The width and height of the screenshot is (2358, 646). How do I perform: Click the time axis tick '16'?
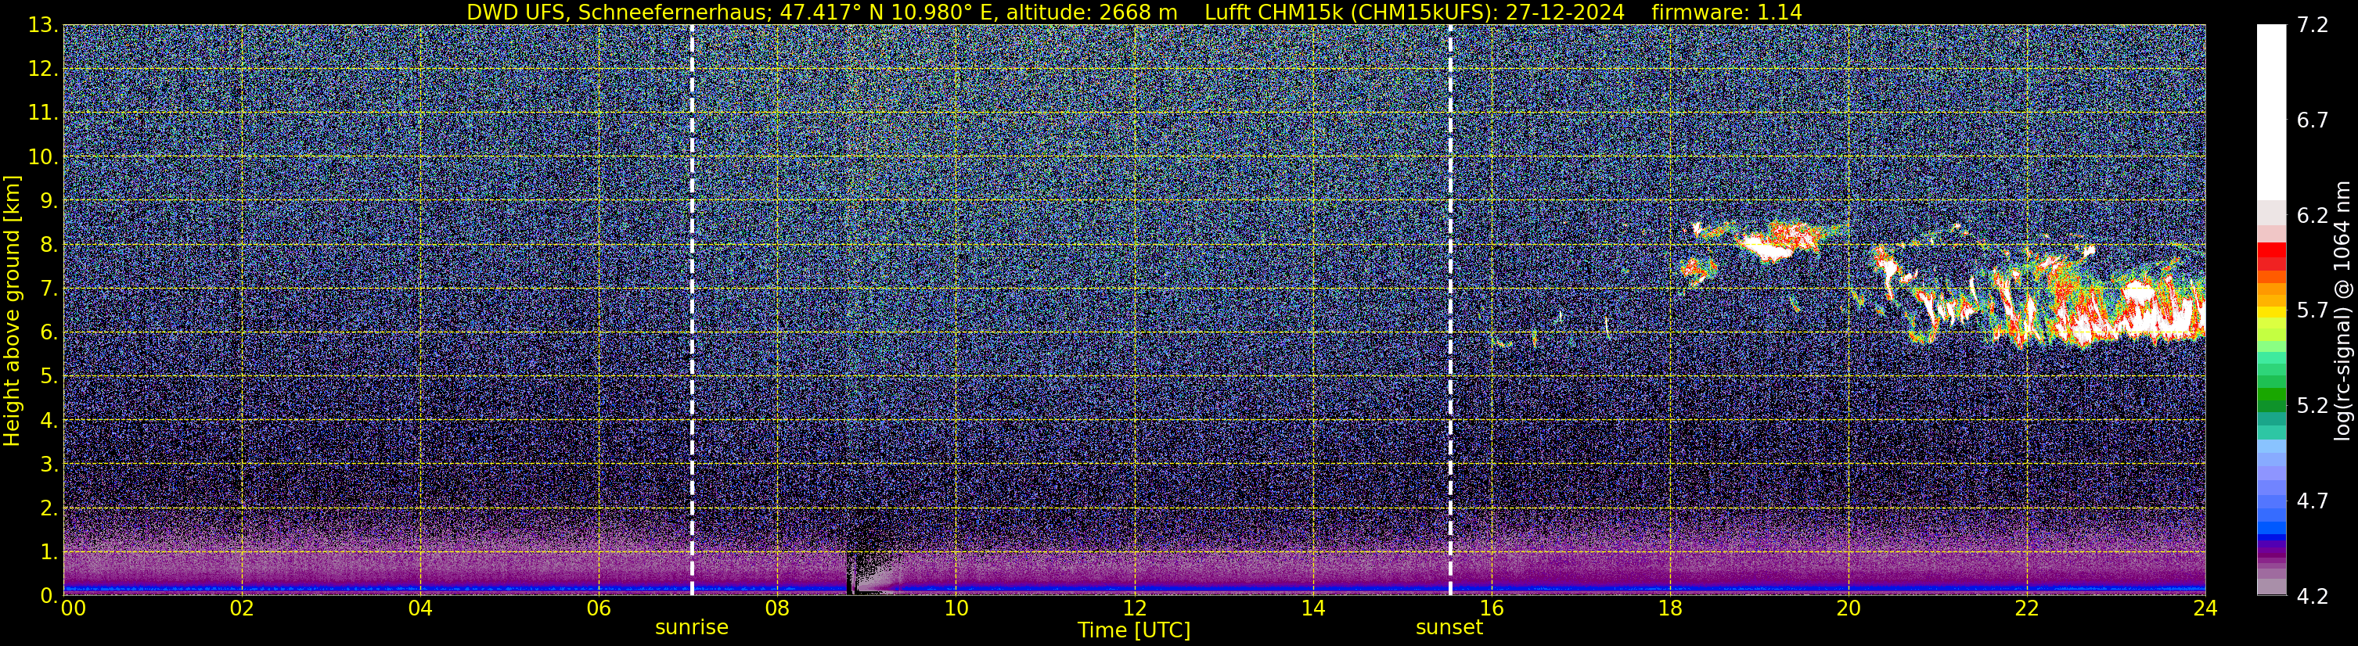(1491, 608)
